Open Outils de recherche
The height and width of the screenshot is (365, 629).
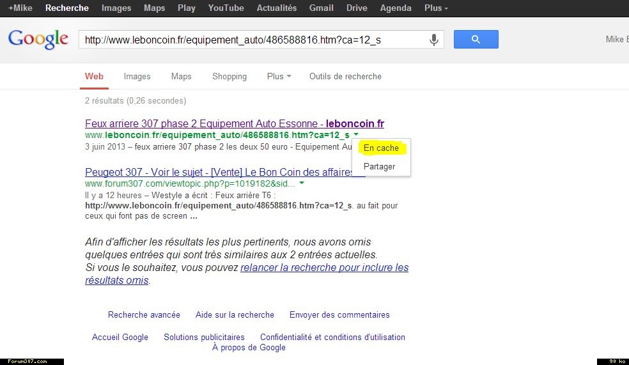click(x=345, y=76)
